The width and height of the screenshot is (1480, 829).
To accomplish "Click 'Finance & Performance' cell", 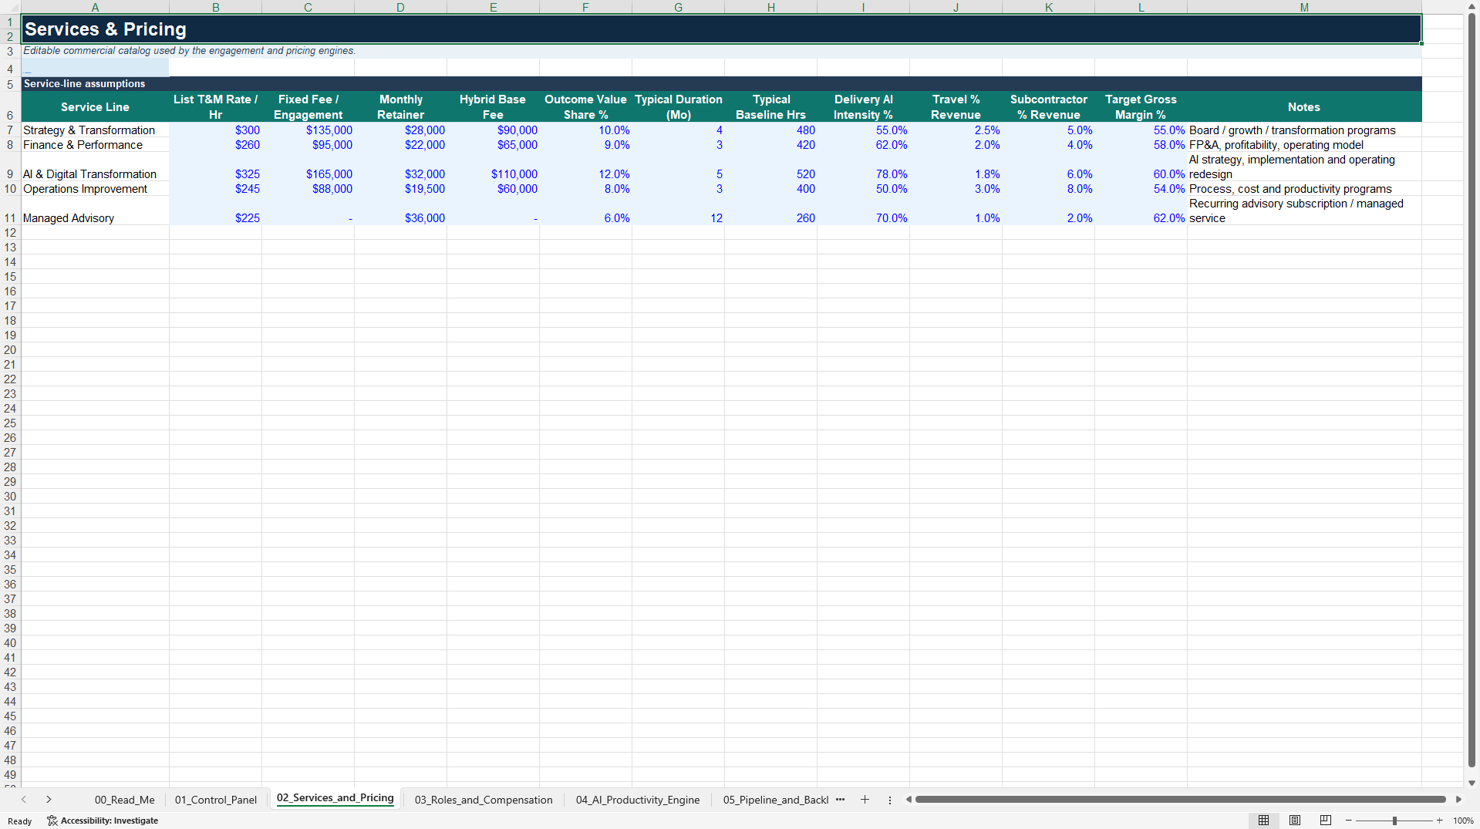I will [x=95, y=145].
